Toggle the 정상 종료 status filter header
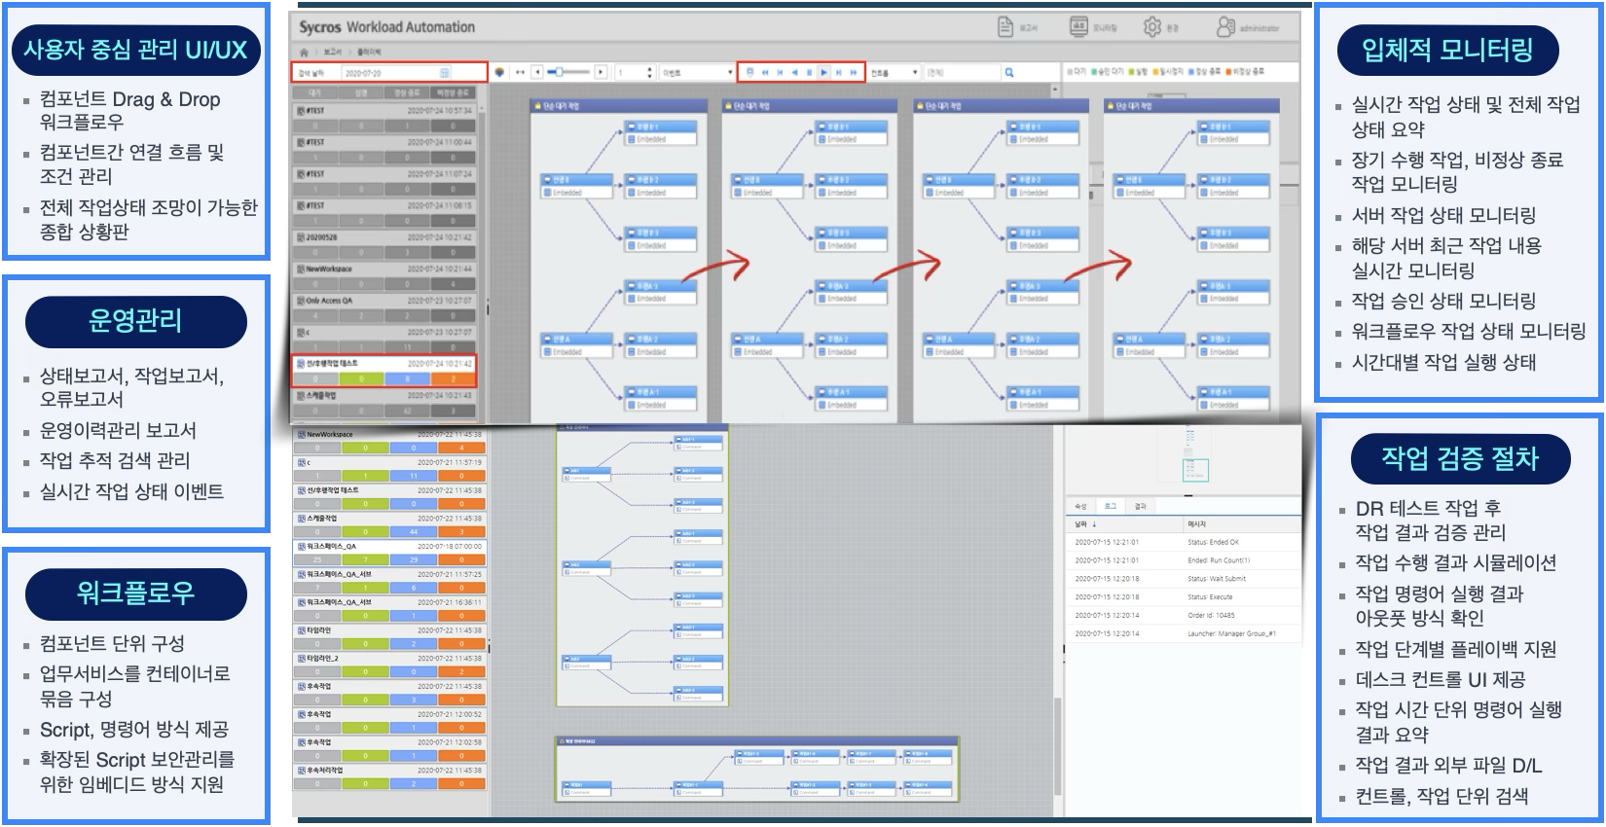Screen dimensions: 1606x827 (x=407, y=92)
